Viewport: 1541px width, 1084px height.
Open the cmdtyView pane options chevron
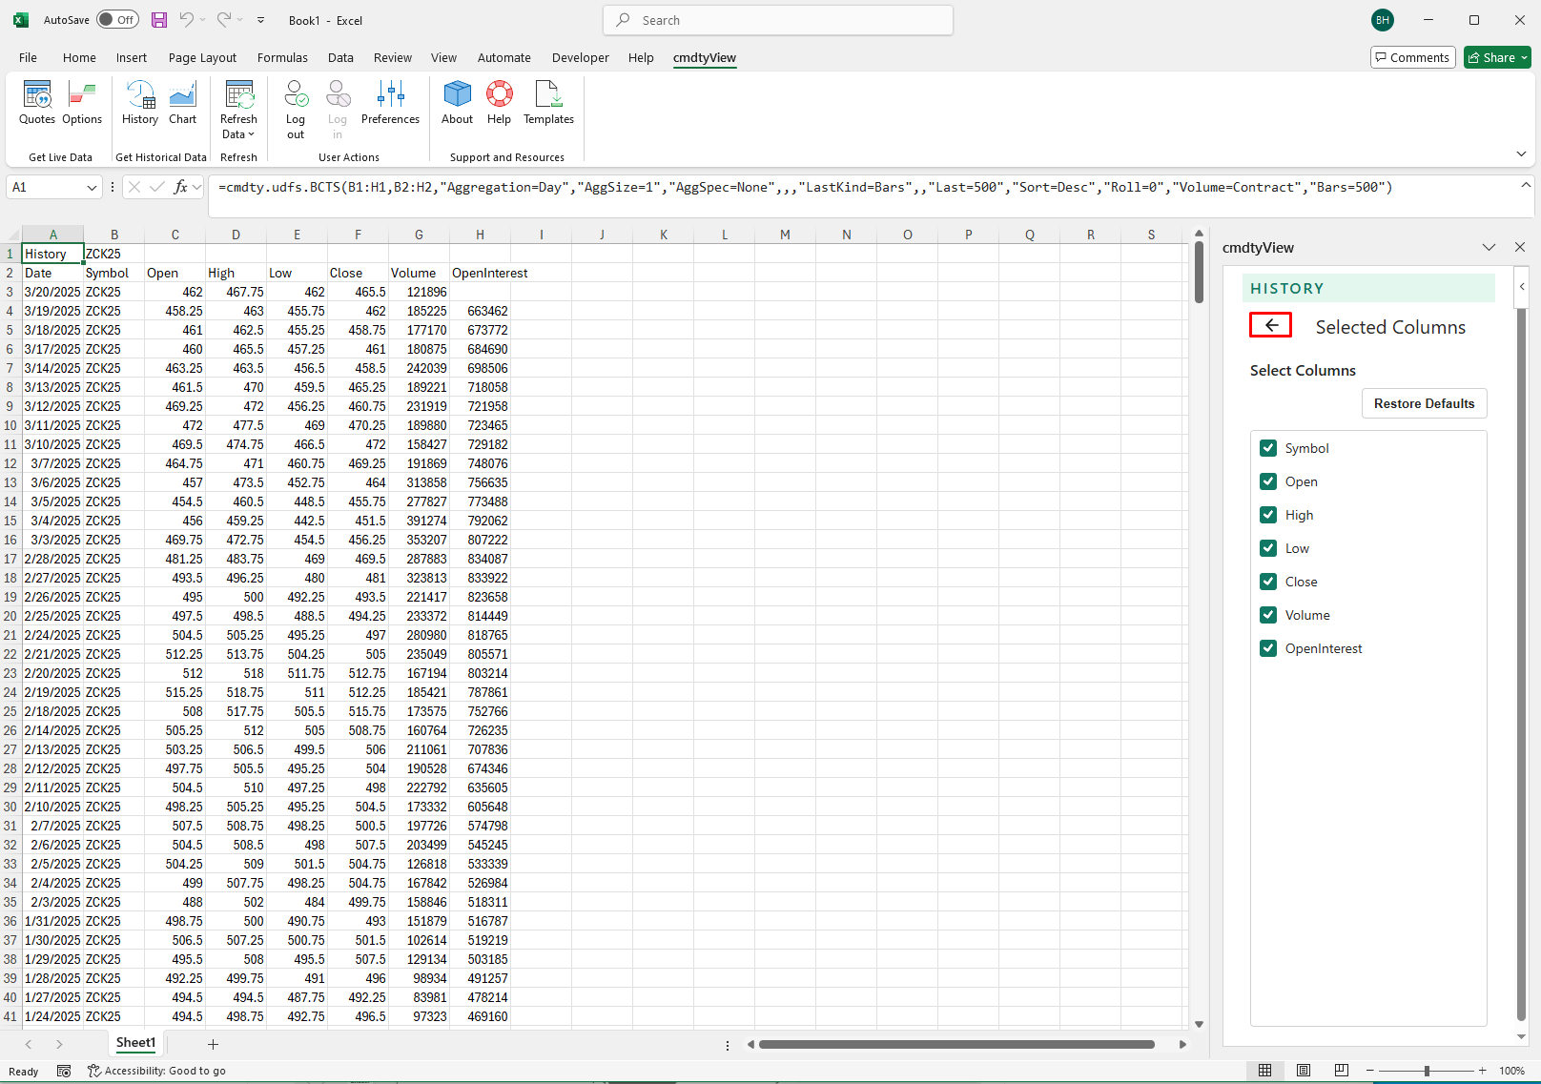click(x=1489, y=247)
